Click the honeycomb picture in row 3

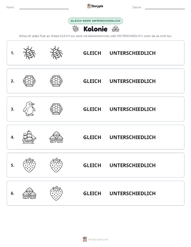point(56,109)
